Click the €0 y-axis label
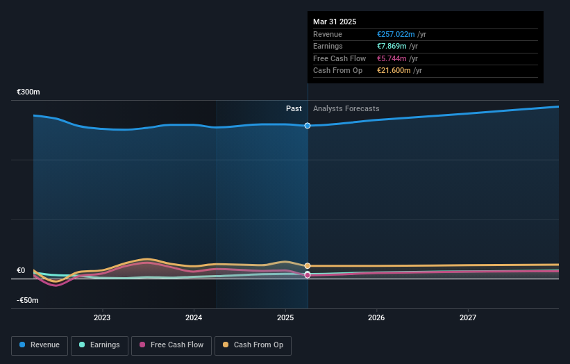Image resolution: width=570 pixels, height=364 pixels. (21, 270)
